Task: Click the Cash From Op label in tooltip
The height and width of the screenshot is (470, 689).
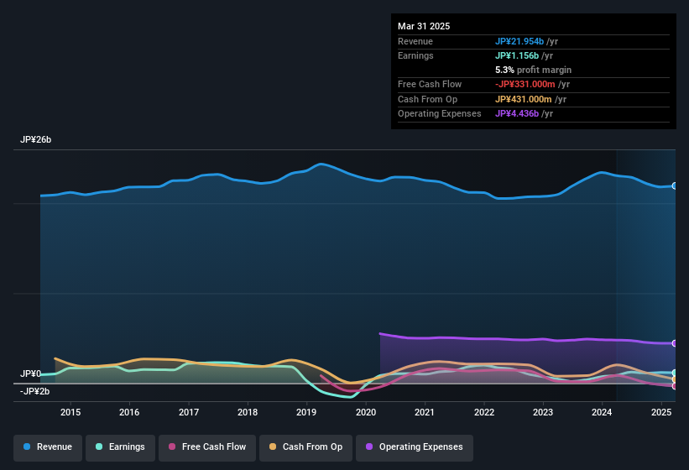Action: 427,99
